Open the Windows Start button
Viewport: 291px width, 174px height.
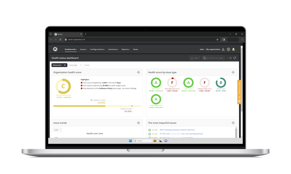pos(130,141)
